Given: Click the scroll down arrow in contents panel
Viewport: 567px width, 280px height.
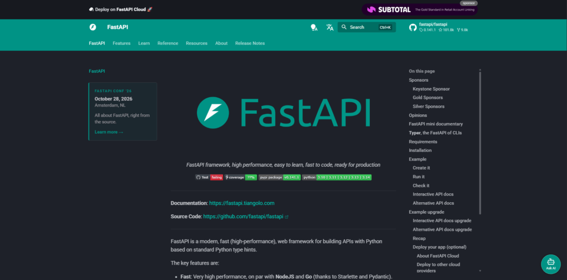Looking at the screenshot, I should coord(480,271).
